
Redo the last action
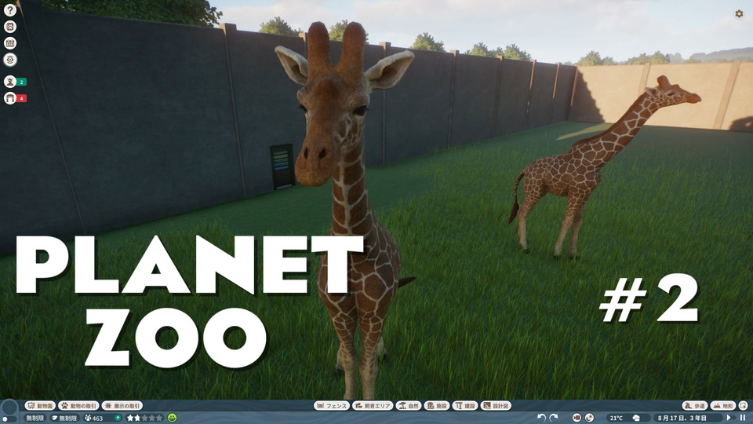tap(554, 418)
